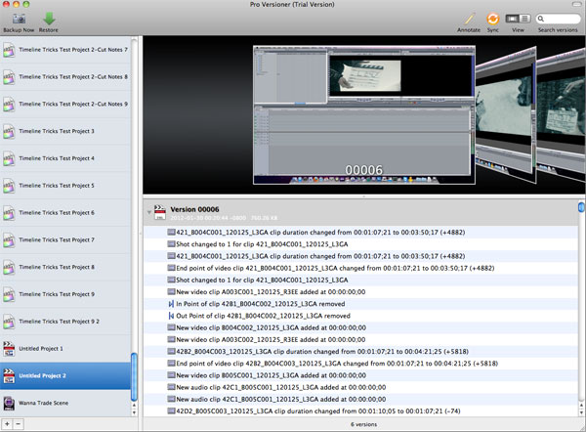Switch to list view mode

click(x=524, y=19)
